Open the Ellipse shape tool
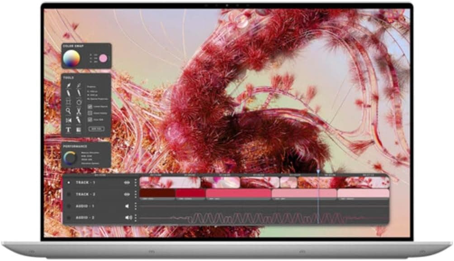Image resolution: width=454 pixels, height=261 pixels. click(79, 100)
